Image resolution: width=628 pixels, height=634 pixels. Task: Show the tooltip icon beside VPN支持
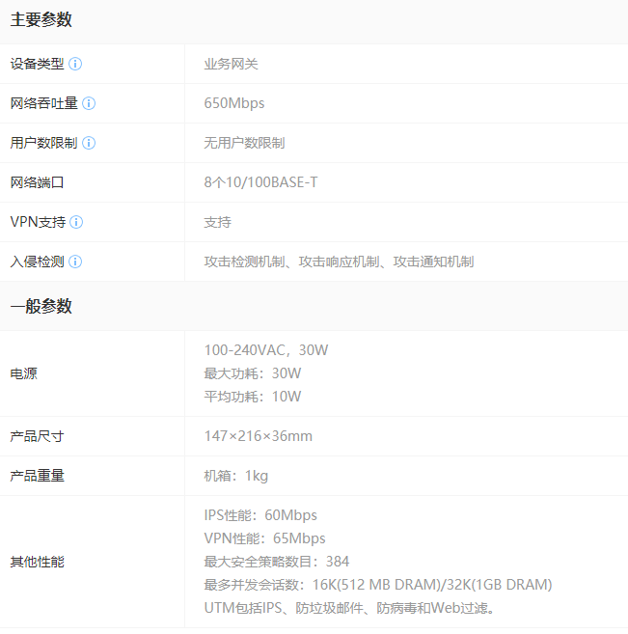(76, 222)
